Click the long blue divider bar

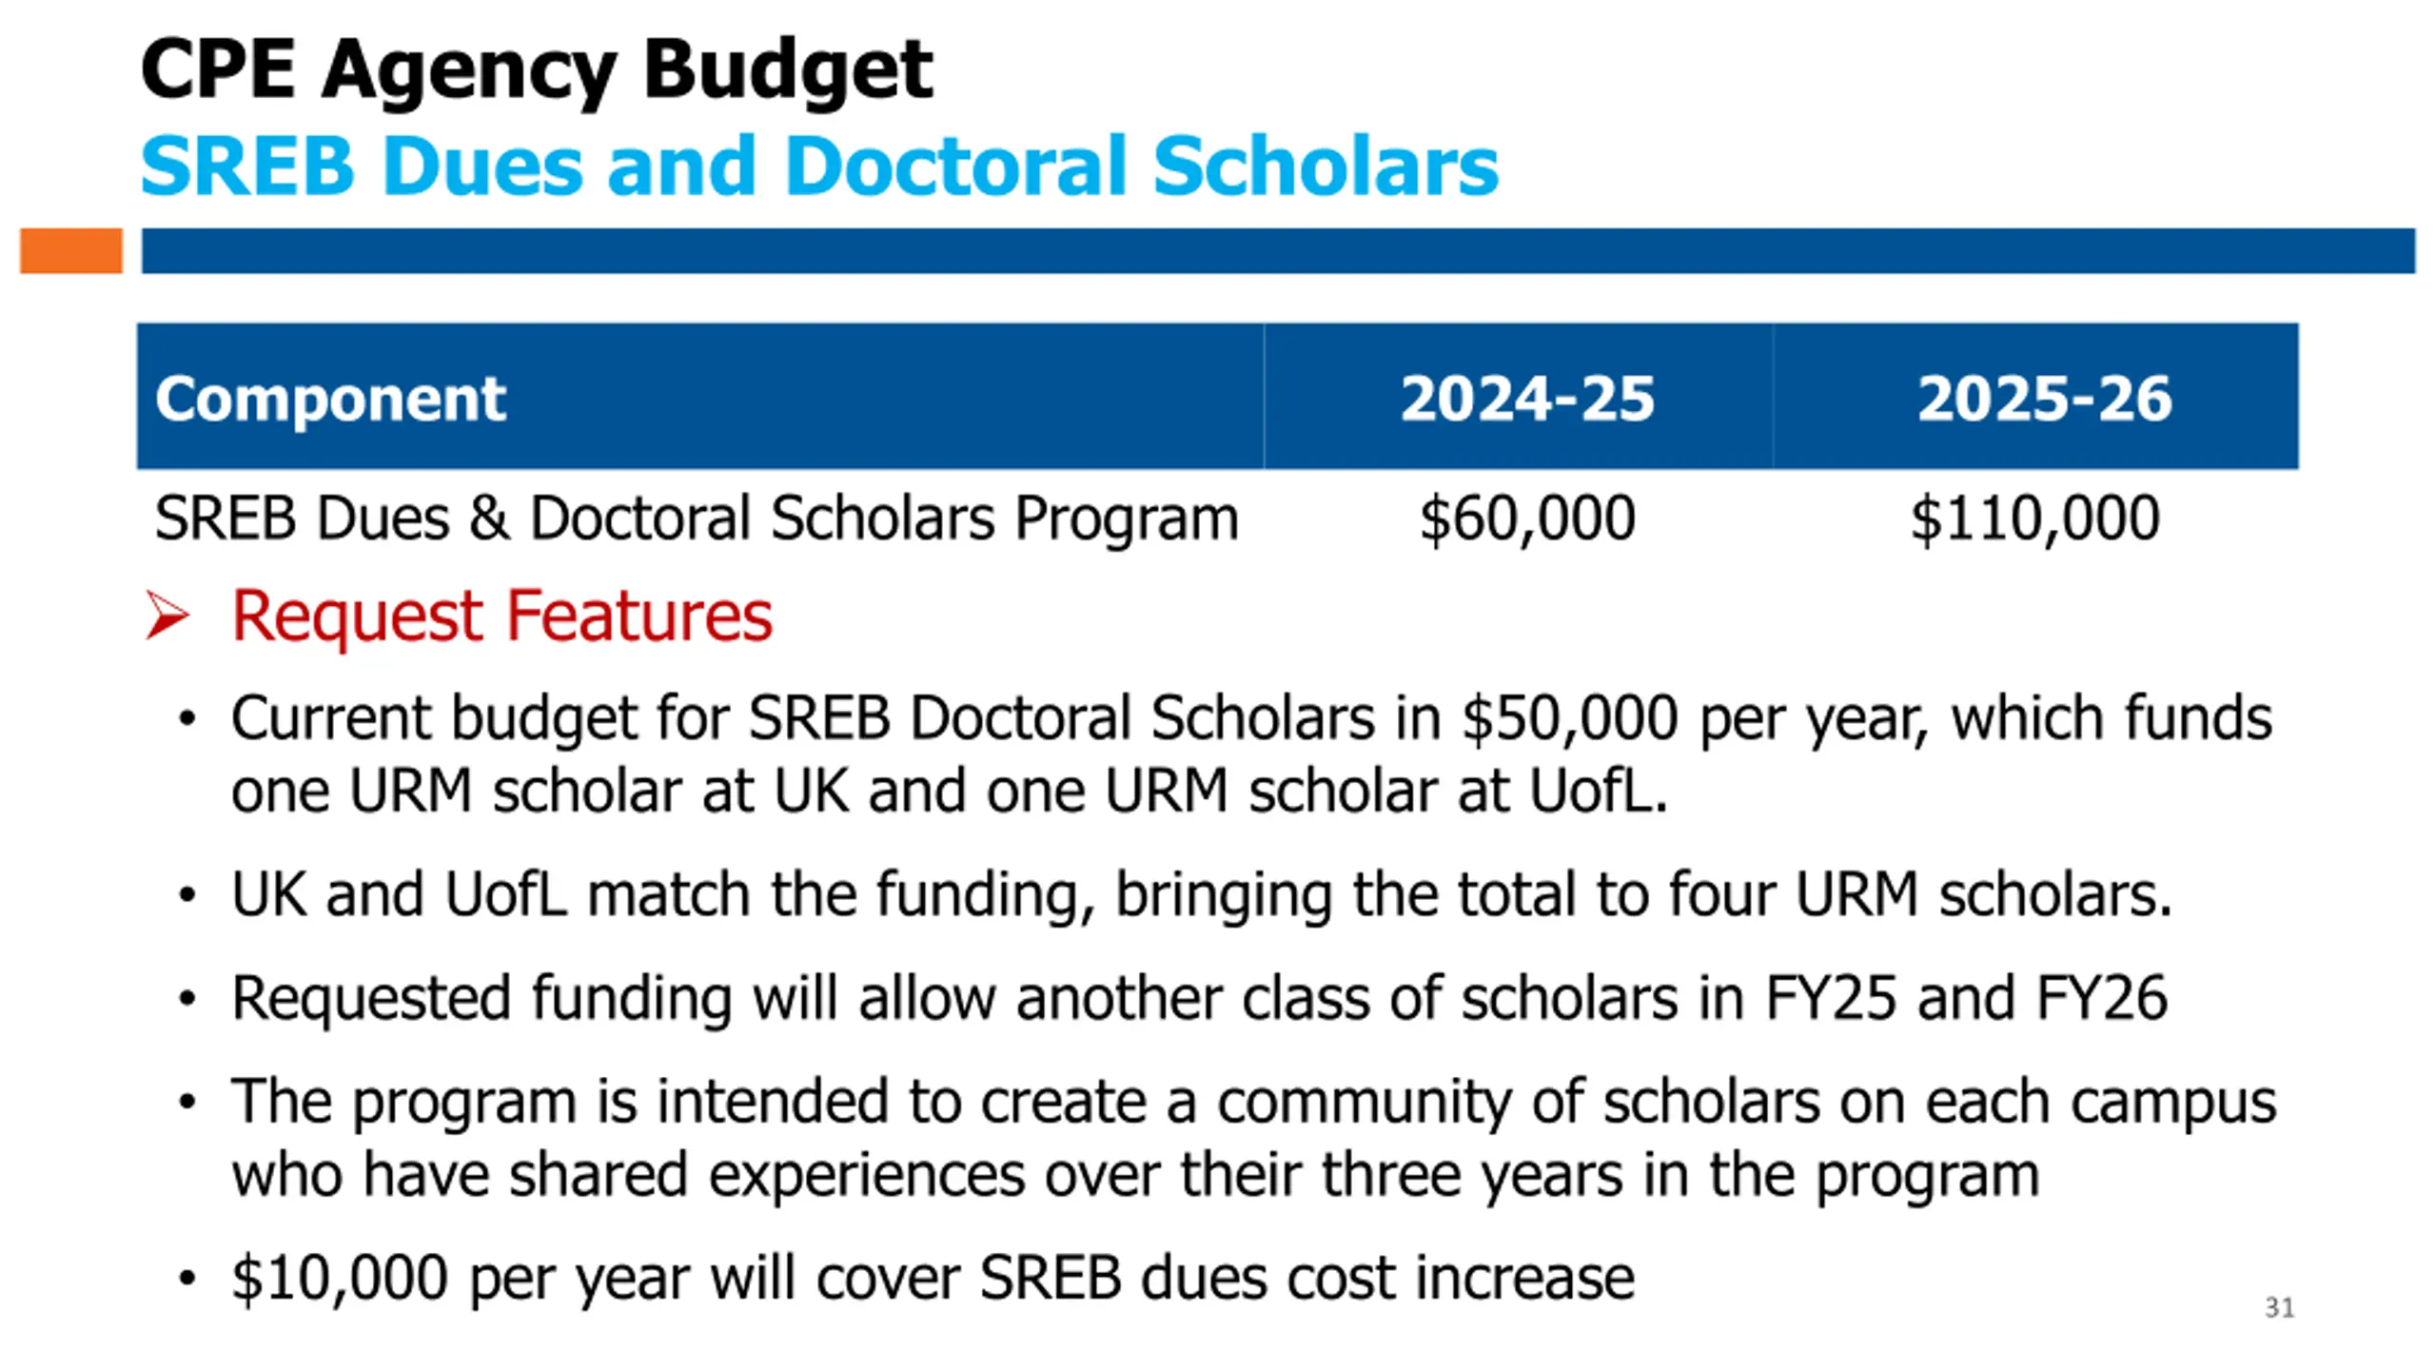[x=1278, y=251]
